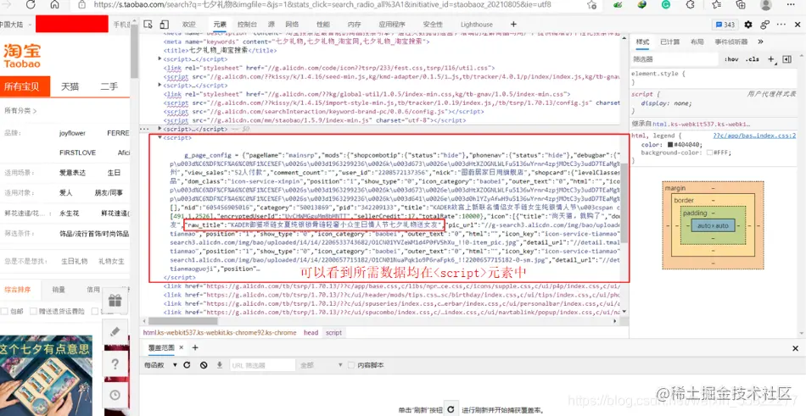
Task: Open the DevTools feedback icon
Action: tap(765, 25)
